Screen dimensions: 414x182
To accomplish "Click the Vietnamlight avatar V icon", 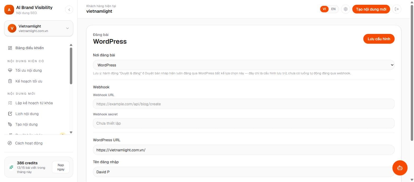I will tap(12, 28).
